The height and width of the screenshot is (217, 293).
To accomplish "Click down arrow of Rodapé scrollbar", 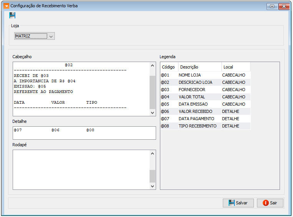I will click(153, 186).
